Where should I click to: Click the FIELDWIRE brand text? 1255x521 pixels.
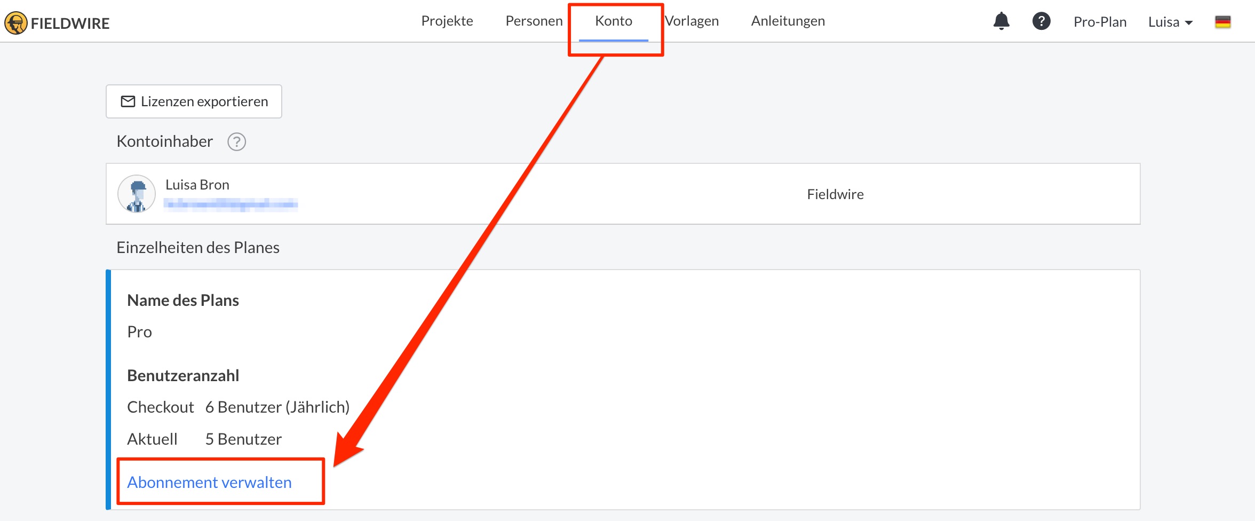tap(70, 23)
